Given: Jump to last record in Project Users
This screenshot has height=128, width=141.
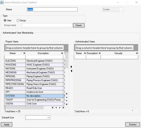Looking at the screenshot, I should (x=63, y=108).
